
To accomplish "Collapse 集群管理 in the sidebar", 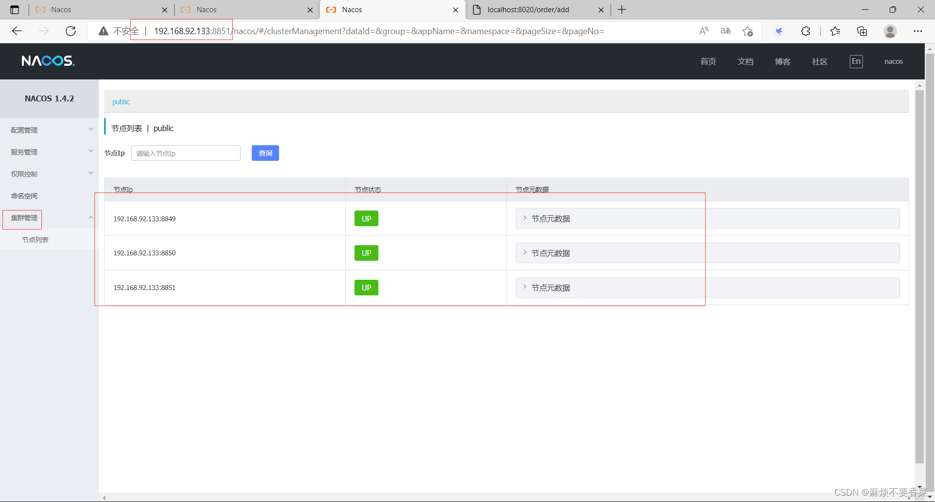I will (x=49, y=218).
